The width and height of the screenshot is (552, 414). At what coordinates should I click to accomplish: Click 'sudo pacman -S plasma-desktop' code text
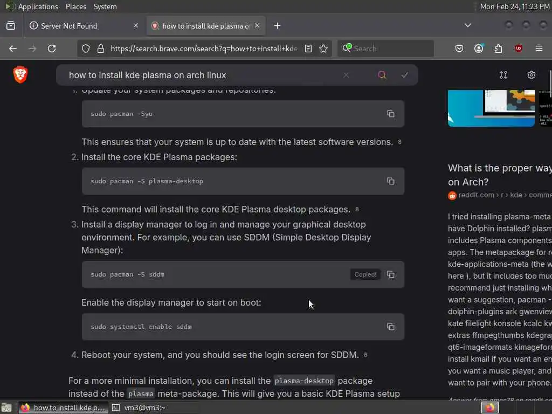pyautogui.click(x=147, y=181)
